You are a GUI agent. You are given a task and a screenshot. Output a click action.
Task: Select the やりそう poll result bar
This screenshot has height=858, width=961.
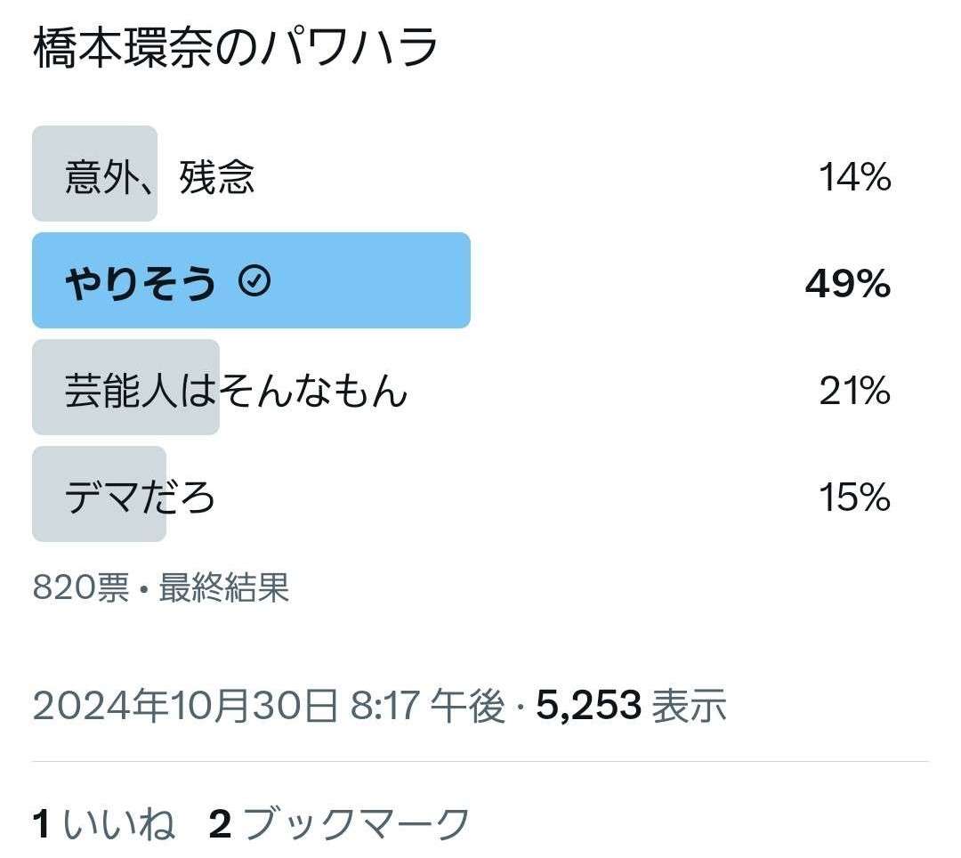click(x=462, y=280)
